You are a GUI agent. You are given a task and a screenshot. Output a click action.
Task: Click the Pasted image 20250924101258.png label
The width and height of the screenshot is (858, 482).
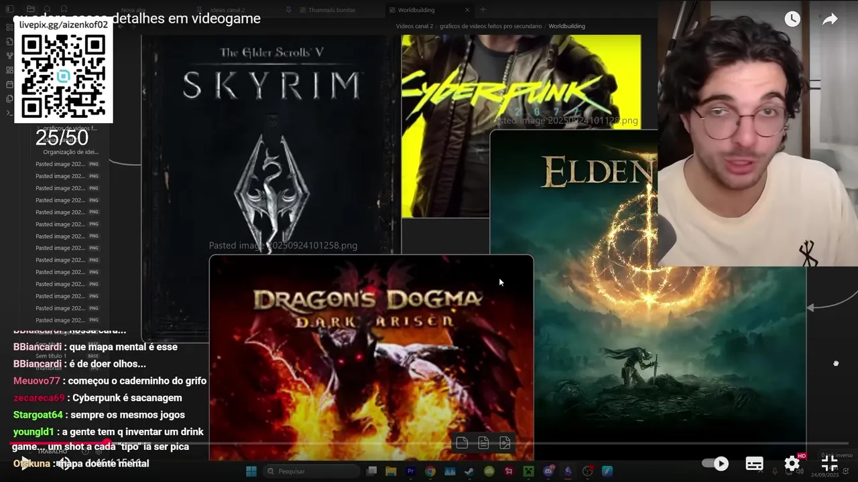tap(283, 246)
